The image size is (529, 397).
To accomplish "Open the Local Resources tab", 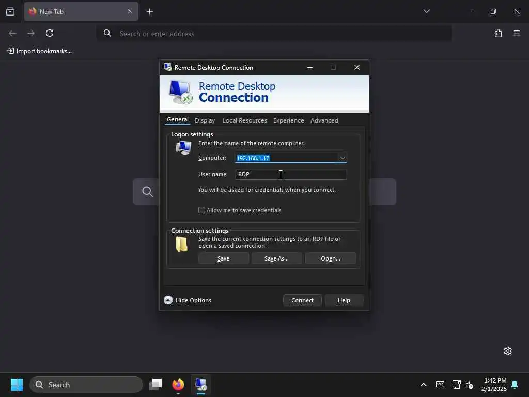I will pos(244,120).
